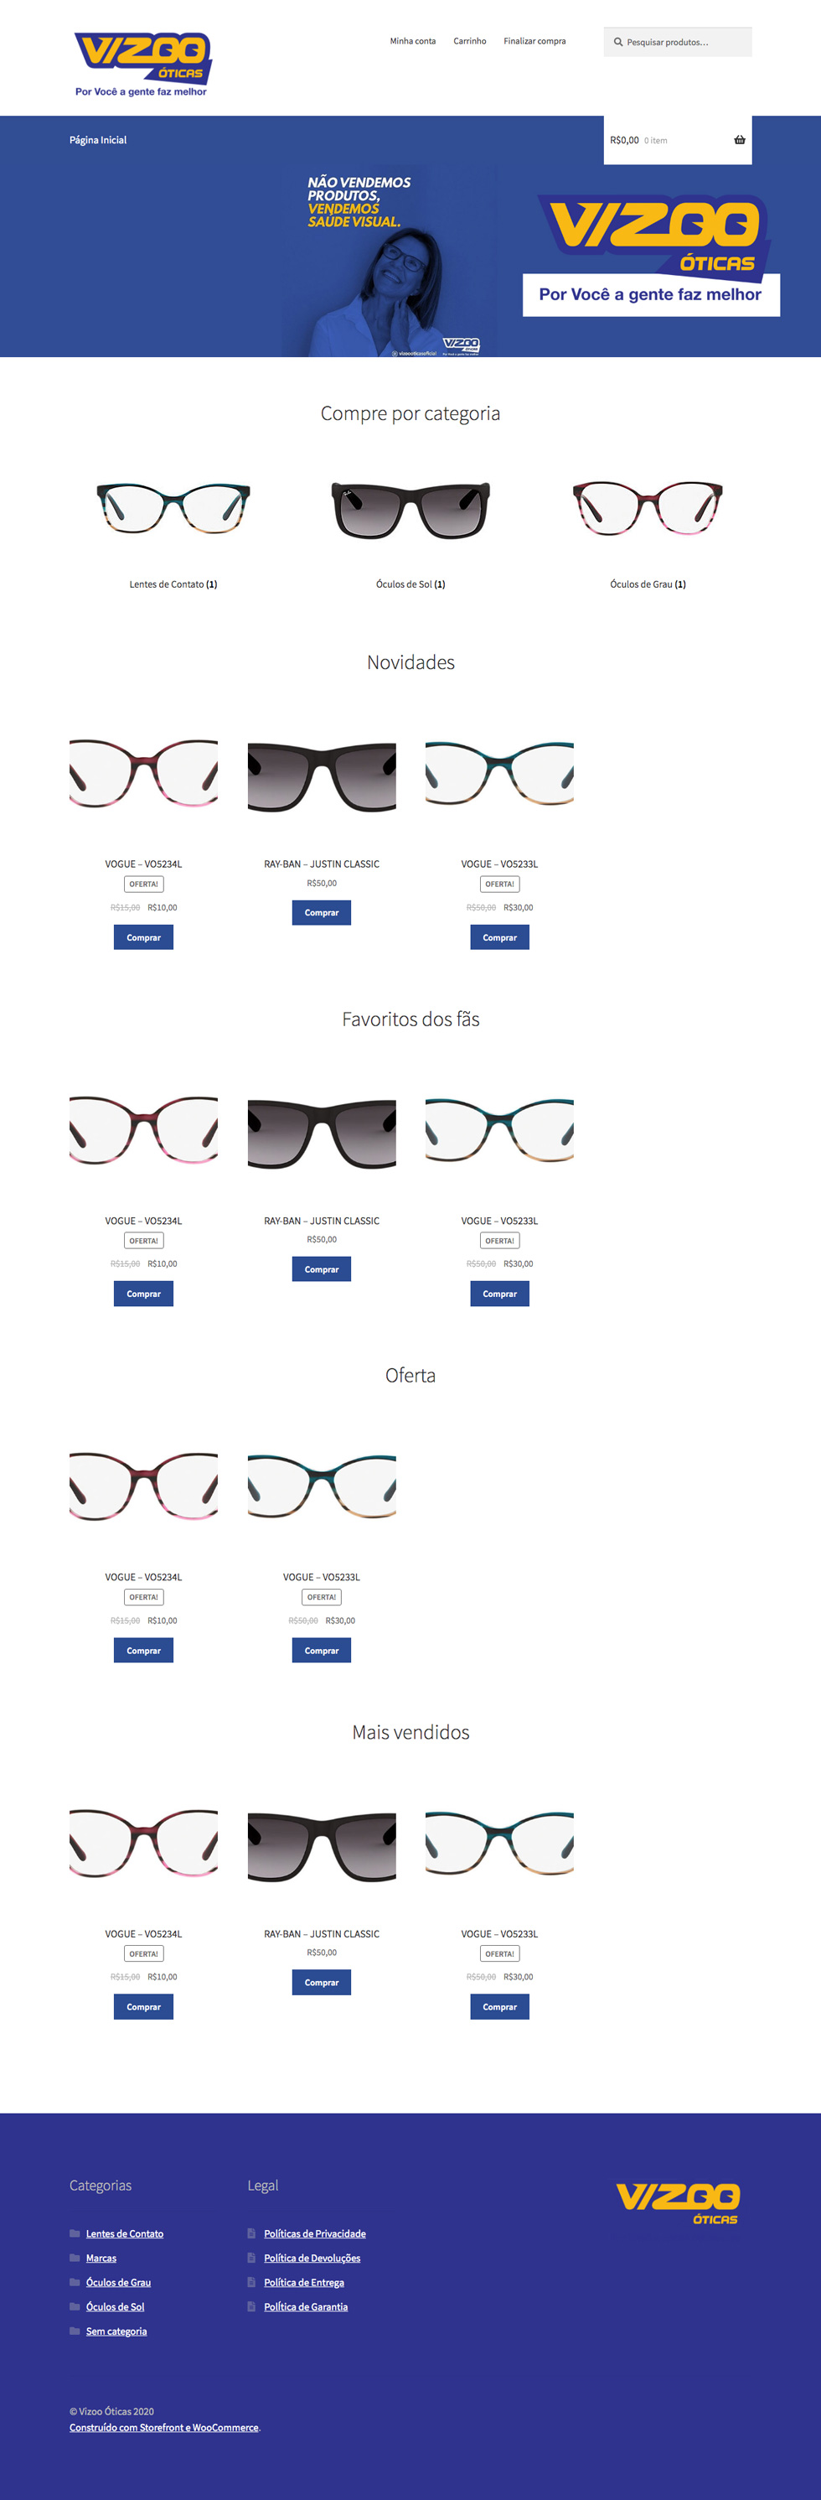The height and width of the screenshot is (2500, 821).
Task: Go to the Carrinho page
Action: (470, 41)
